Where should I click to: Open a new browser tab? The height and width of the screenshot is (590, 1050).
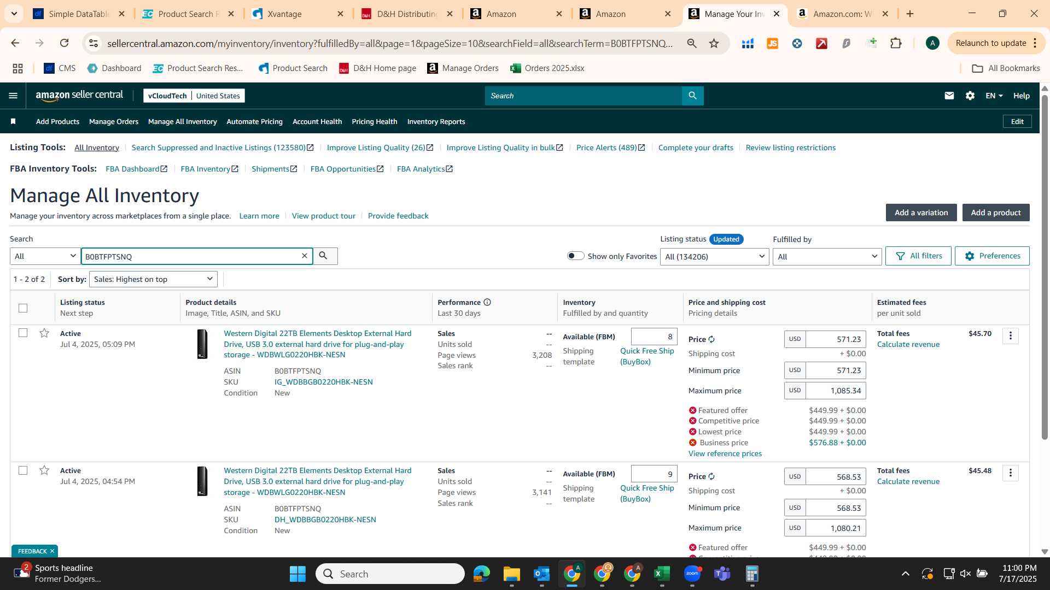910,14
